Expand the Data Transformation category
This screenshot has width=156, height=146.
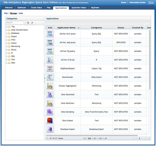(x=7, y=30)
